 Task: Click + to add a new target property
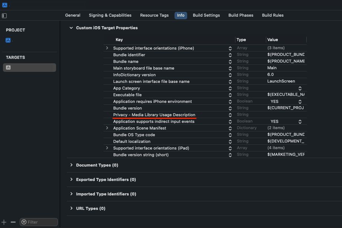pos(4,222)
